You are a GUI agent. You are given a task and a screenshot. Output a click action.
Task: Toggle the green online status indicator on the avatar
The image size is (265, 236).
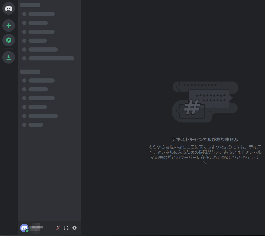pos(27,231)
